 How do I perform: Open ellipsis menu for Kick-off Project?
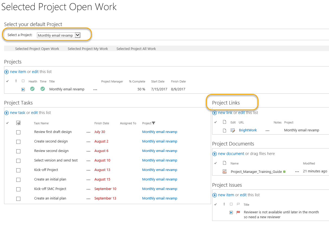[x=88, y=170]
